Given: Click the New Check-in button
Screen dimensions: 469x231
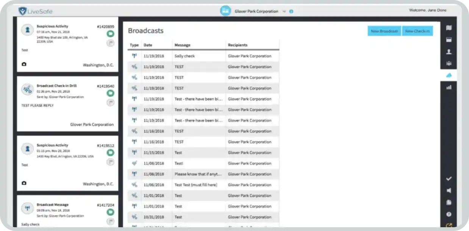Looking at the screenshot, I should pyautogui.click(x=417, y=31).
